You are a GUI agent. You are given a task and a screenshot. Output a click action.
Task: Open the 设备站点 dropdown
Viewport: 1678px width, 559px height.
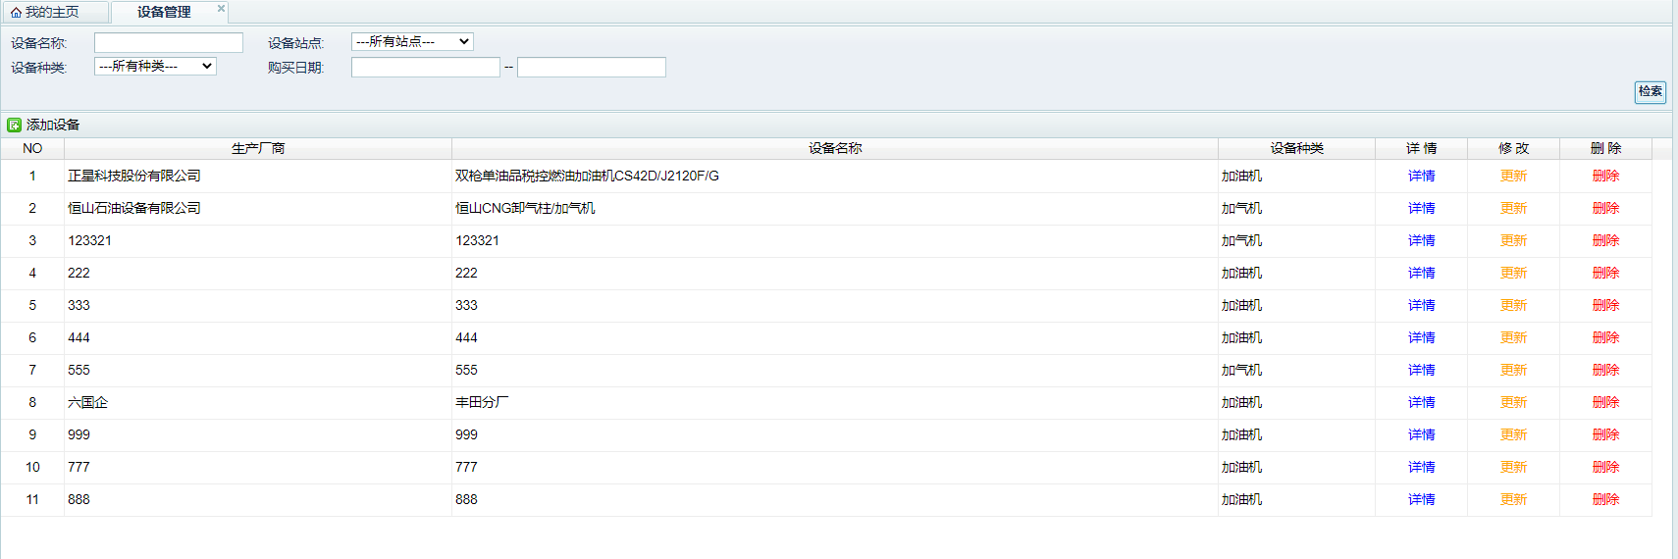coord(412,42)
